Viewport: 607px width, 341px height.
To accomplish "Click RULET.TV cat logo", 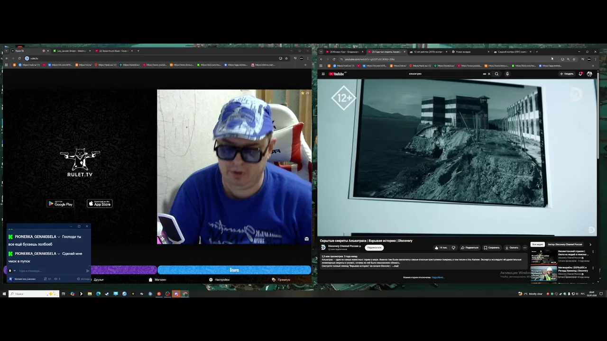I will (80, 162).
